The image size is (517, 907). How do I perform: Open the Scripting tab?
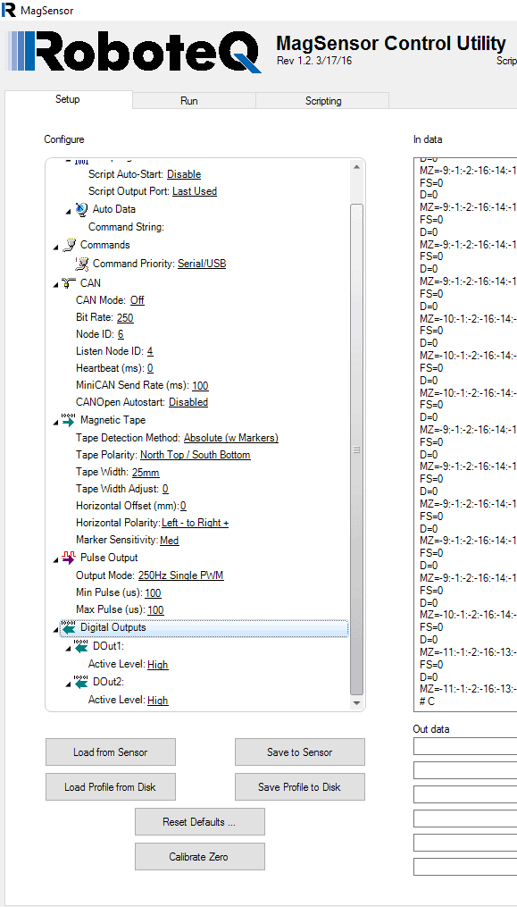(x=323, y=101)
